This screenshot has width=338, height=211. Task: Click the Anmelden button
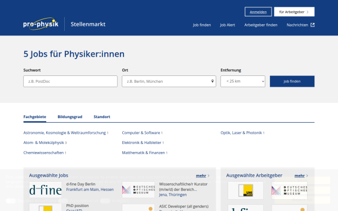pos(258,12)
